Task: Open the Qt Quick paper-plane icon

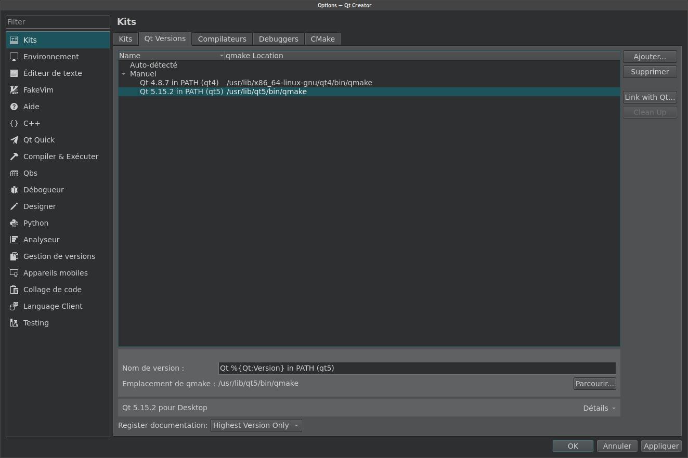Action: (14, 140)
